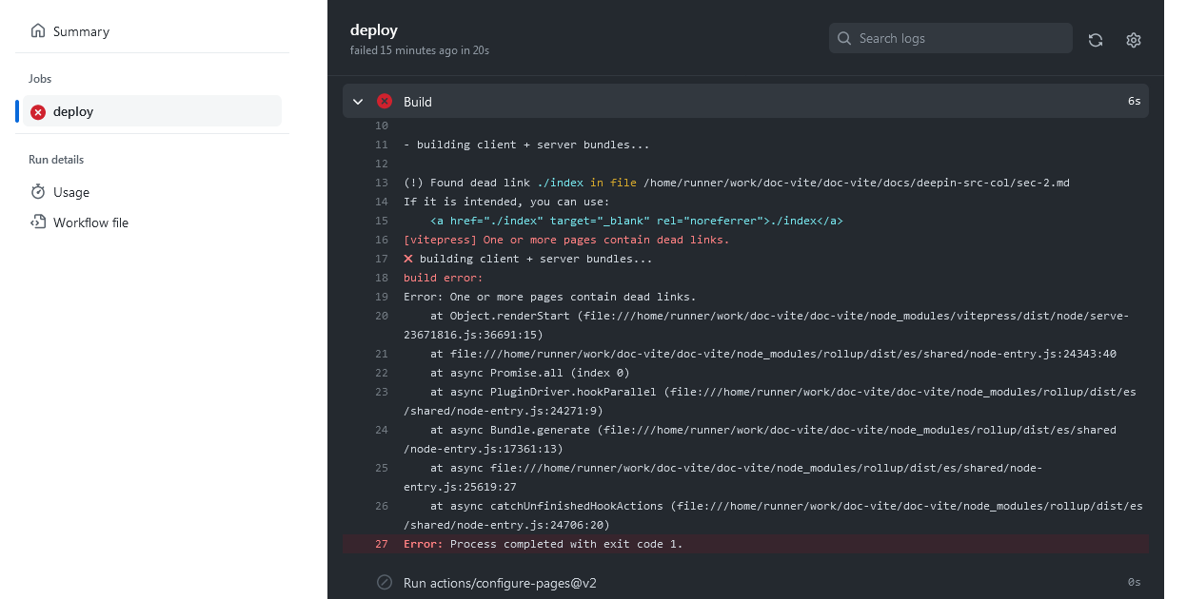Click the anchor tag href code on line 15
This screenshot has height=599, width=1187.
[637, 221]
